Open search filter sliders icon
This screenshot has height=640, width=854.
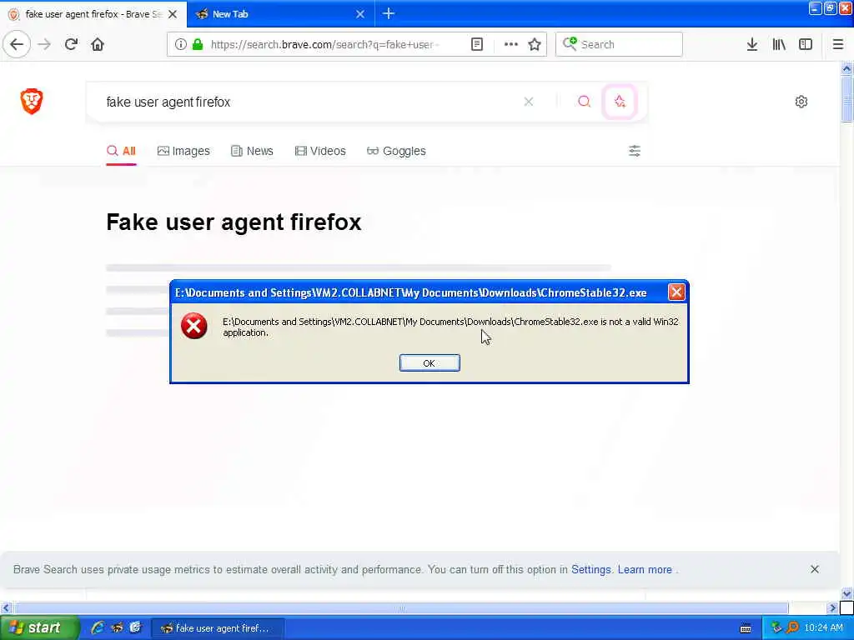point(635,151)
